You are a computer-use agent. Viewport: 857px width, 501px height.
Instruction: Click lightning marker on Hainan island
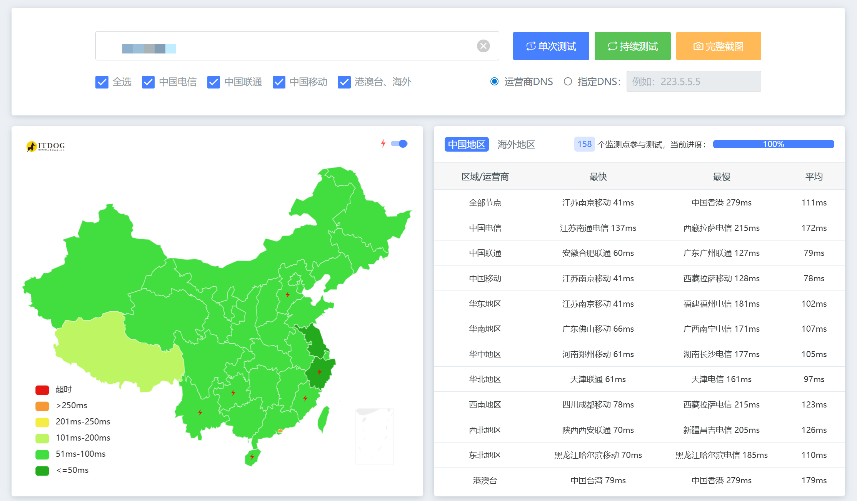[x=252, y=457]
